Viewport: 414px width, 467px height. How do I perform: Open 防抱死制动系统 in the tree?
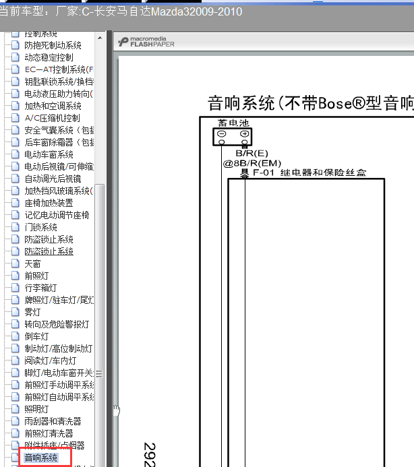tap(53, 45)
